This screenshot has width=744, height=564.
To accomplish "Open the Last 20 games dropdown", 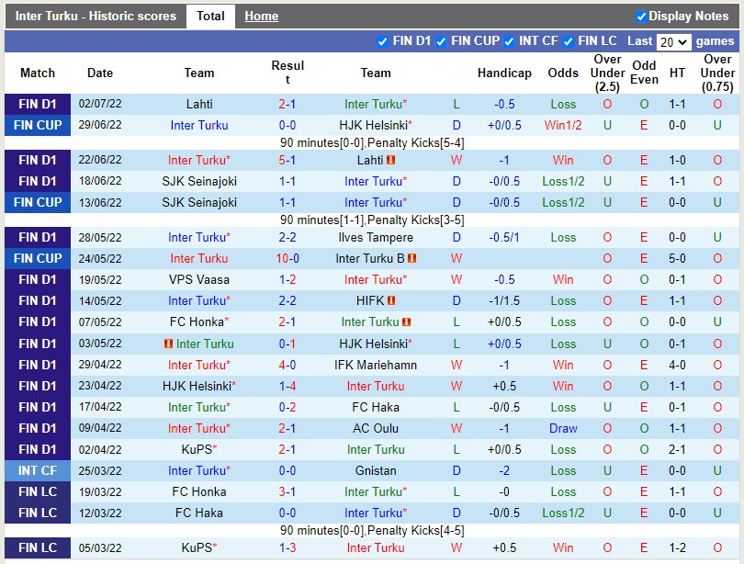I will pyautogui.click(x=674, y=42).
